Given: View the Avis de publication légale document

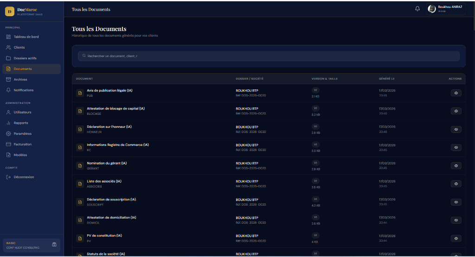Looking at the screenshot, I should (x=456, y=93).
